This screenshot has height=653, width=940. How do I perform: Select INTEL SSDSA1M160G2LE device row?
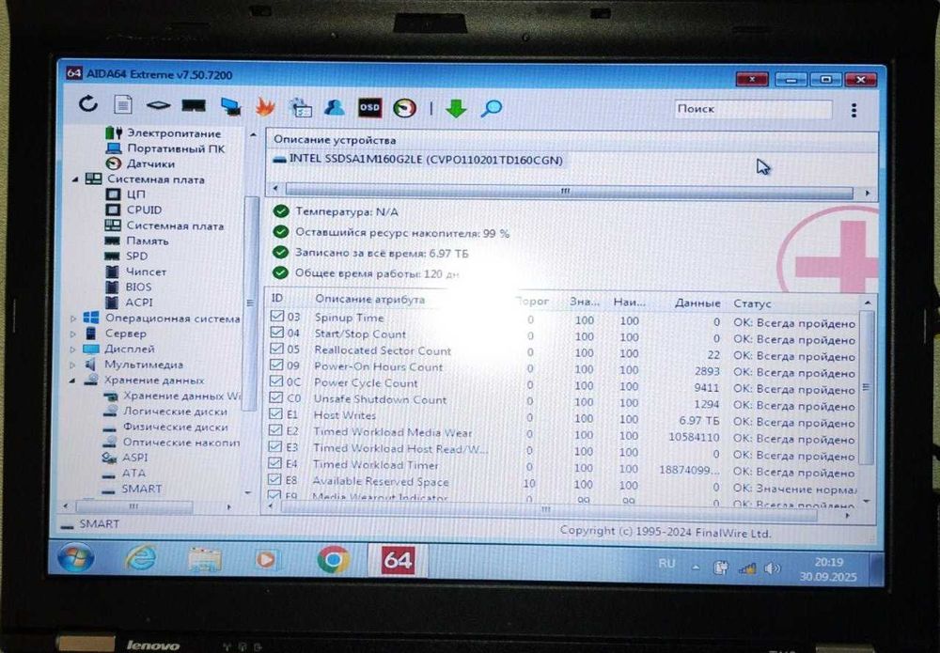[418, 160]
